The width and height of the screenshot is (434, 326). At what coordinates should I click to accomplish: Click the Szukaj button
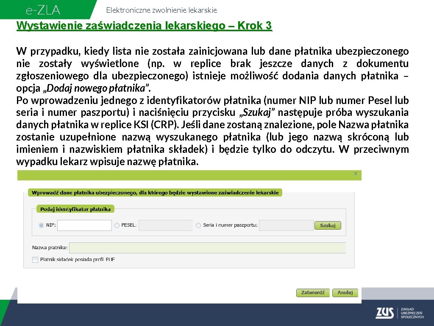(x=328, y=225)
